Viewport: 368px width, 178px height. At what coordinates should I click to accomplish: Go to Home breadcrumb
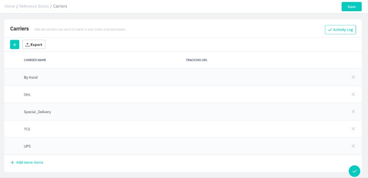[x=9, y=7]
